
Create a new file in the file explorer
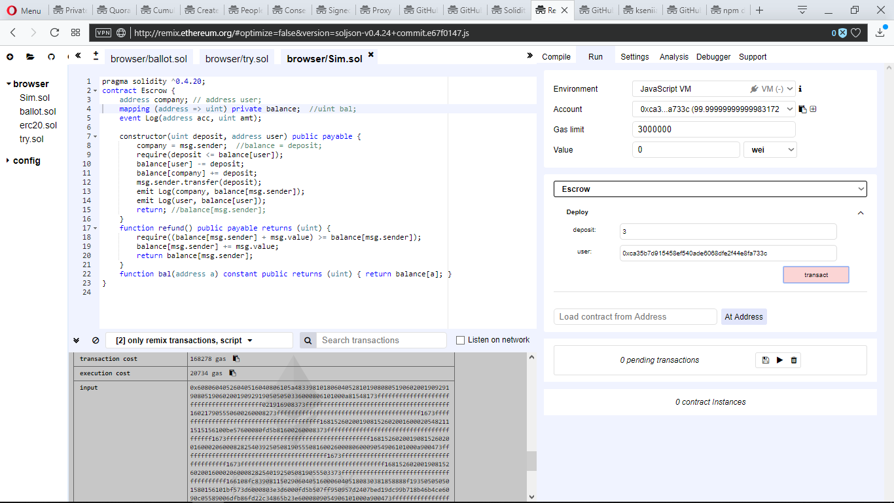[x=10, y=57]
